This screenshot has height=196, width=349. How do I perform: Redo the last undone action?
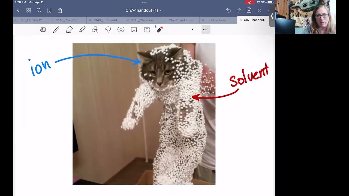[239, 10]
